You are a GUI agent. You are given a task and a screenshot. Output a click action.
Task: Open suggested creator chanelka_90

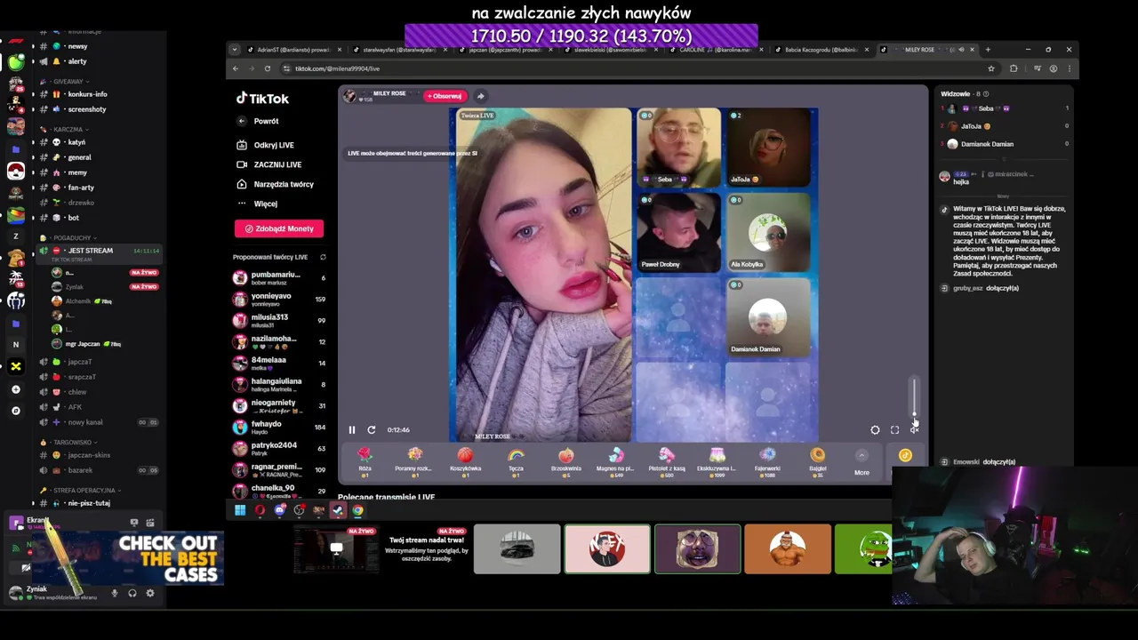279,491
